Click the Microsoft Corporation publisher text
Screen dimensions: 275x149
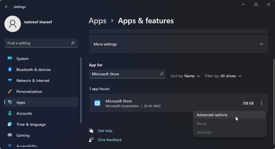pos(122,106)
